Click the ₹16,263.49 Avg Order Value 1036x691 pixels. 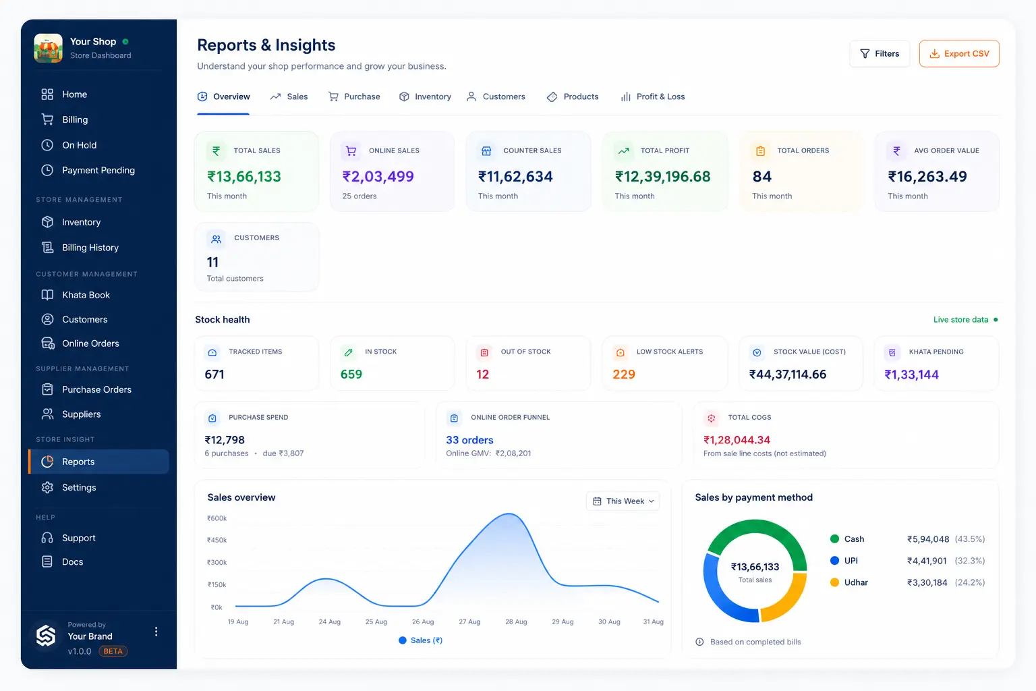(x=927, y=177)
